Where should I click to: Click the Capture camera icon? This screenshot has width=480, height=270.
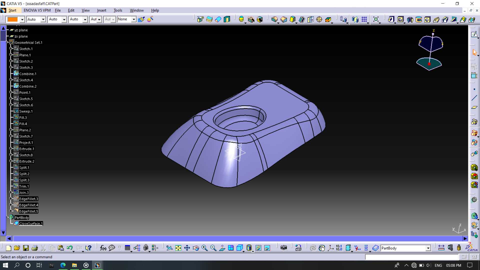pyautogui.click(x=283, y=248)
